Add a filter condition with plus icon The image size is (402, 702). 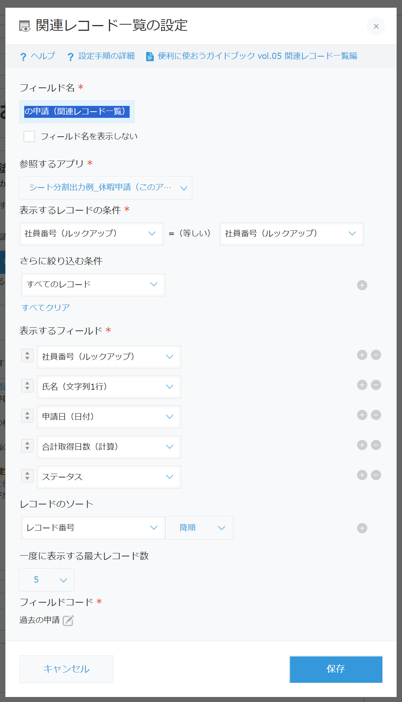(x=362, y=285)
